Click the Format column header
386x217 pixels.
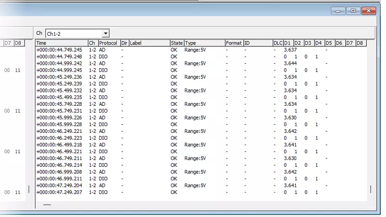234,43
